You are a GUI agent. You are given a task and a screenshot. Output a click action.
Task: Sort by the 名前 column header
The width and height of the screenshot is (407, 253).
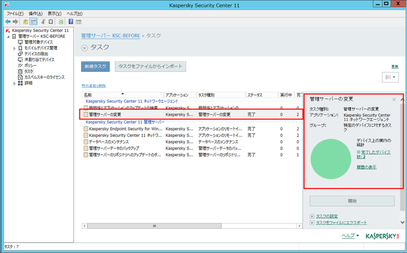coord(122,95)
